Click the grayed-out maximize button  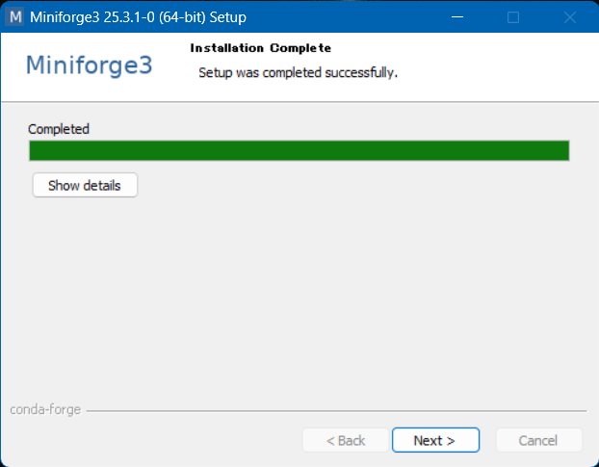pyautogui.click(x=513, y=17)
